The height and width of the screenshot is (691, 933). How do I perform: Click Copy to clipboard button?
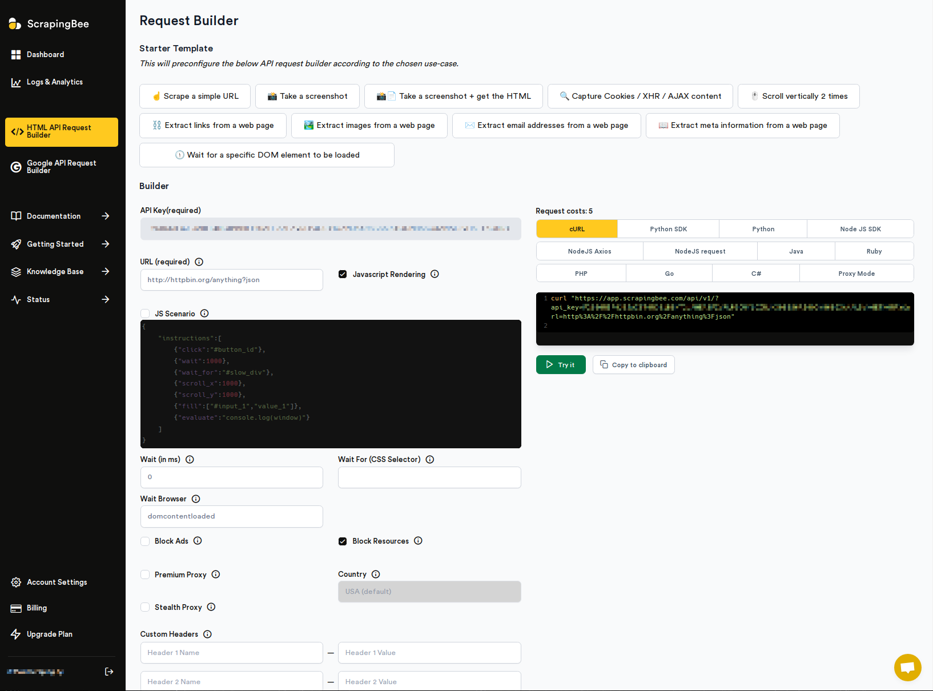pos(634,365)
